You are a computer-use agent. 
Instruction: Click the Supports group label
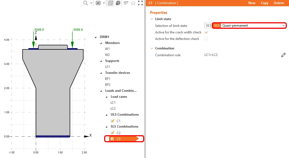[112, 61]
